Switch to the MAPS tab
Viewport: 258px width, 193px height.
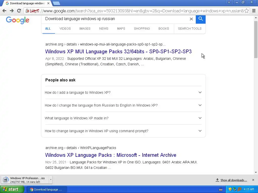click(x=121, y=29)
